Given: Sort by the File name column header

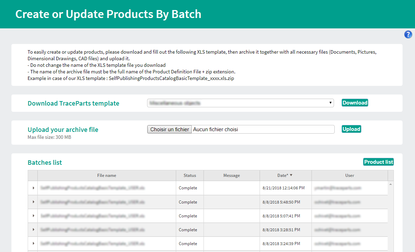Looking at the screenshot, I should 107,175.
